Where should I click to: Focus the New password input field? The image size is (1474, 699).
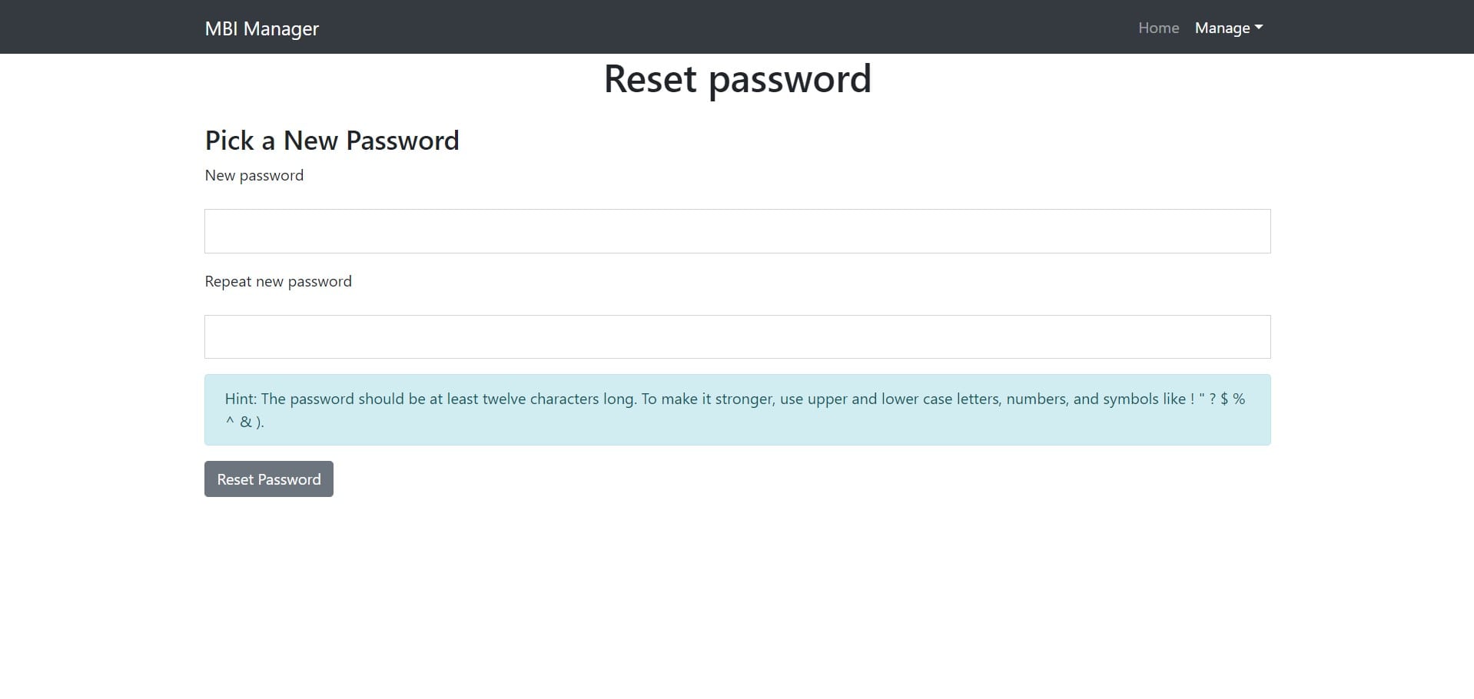[737, 231]
